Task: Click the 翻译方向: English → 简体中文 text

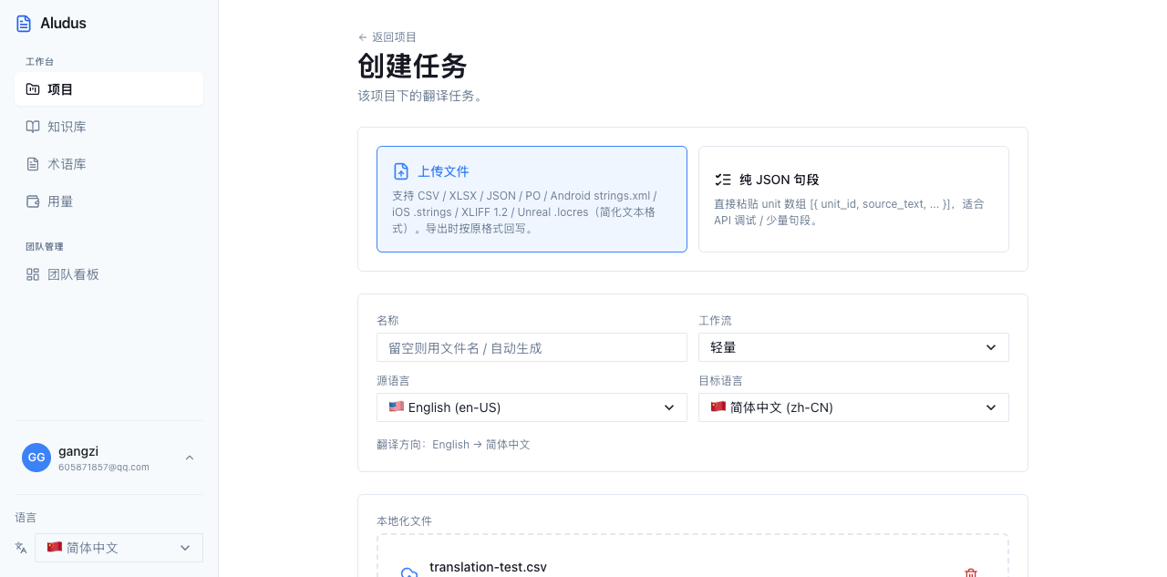Action: coord(453,445)
